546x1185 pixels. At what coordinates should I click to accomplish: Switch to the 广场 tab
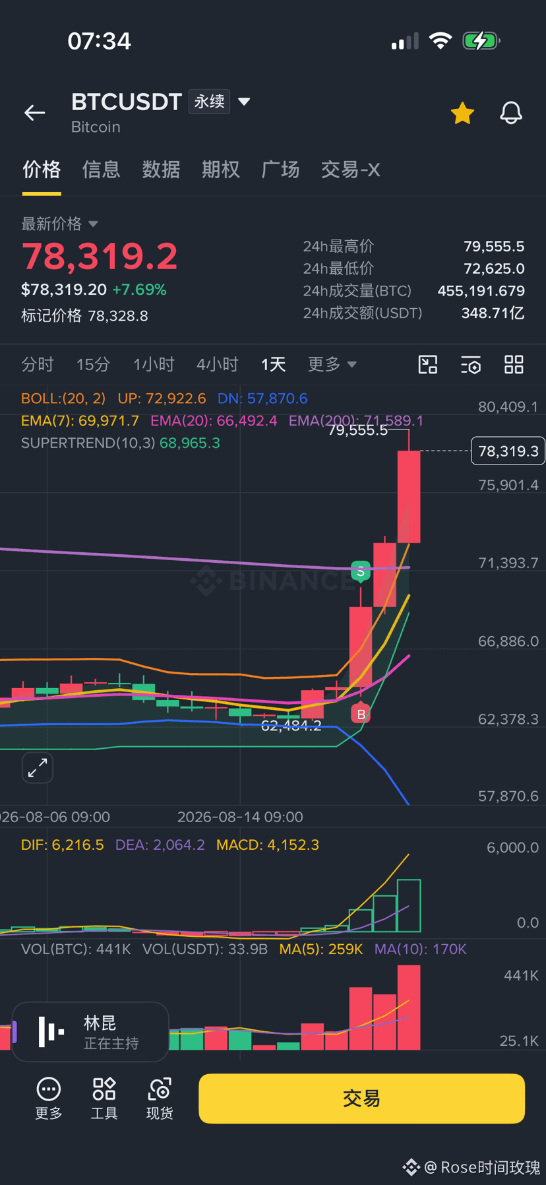pos(280,170)
